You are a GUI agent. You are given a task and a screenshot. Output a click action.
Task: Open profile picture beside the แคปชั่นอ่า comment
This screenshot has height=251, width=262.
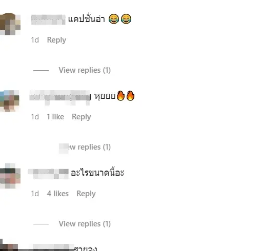click(x=10, y=24)
